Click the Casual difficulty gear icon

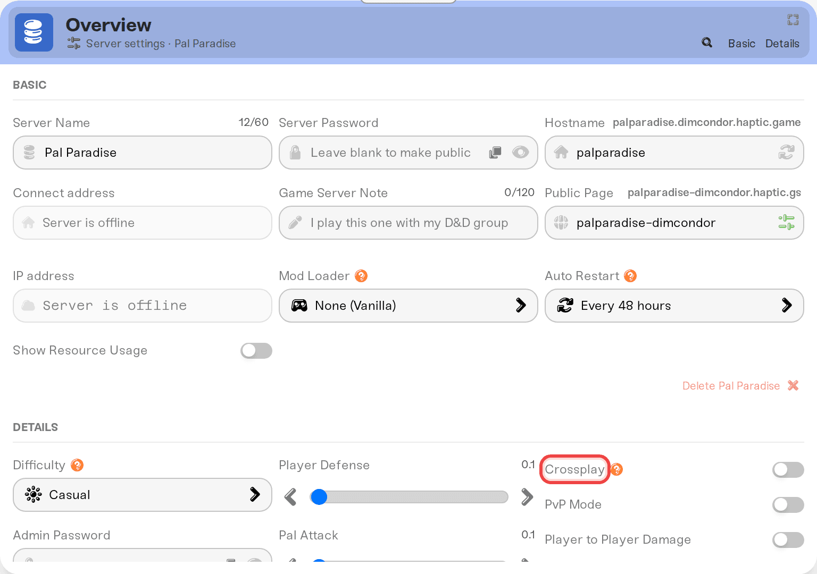tap(33, 494)
